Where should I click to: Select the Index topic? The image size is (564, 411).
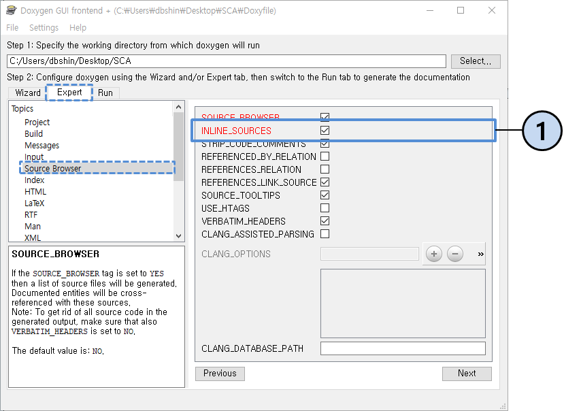pyautogui.click(x=34, y=180)
